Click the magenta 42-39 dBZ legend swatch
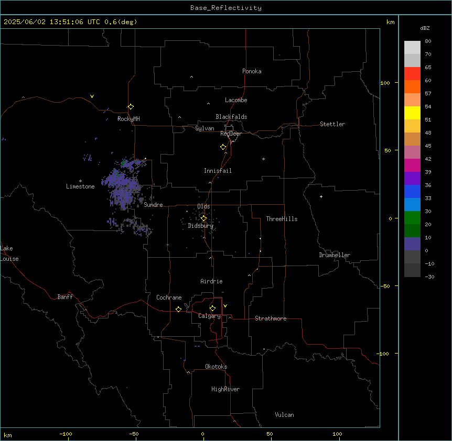 point(412,165)
